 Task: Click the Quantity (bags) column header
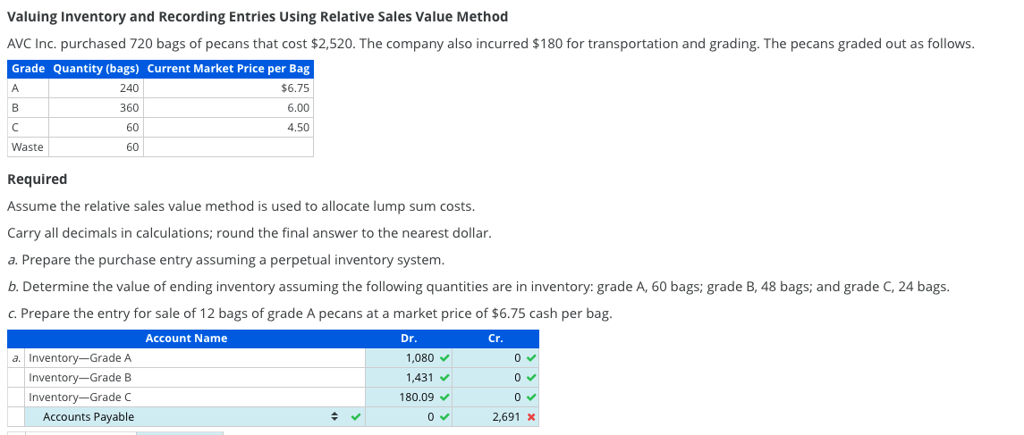point(96,69)
